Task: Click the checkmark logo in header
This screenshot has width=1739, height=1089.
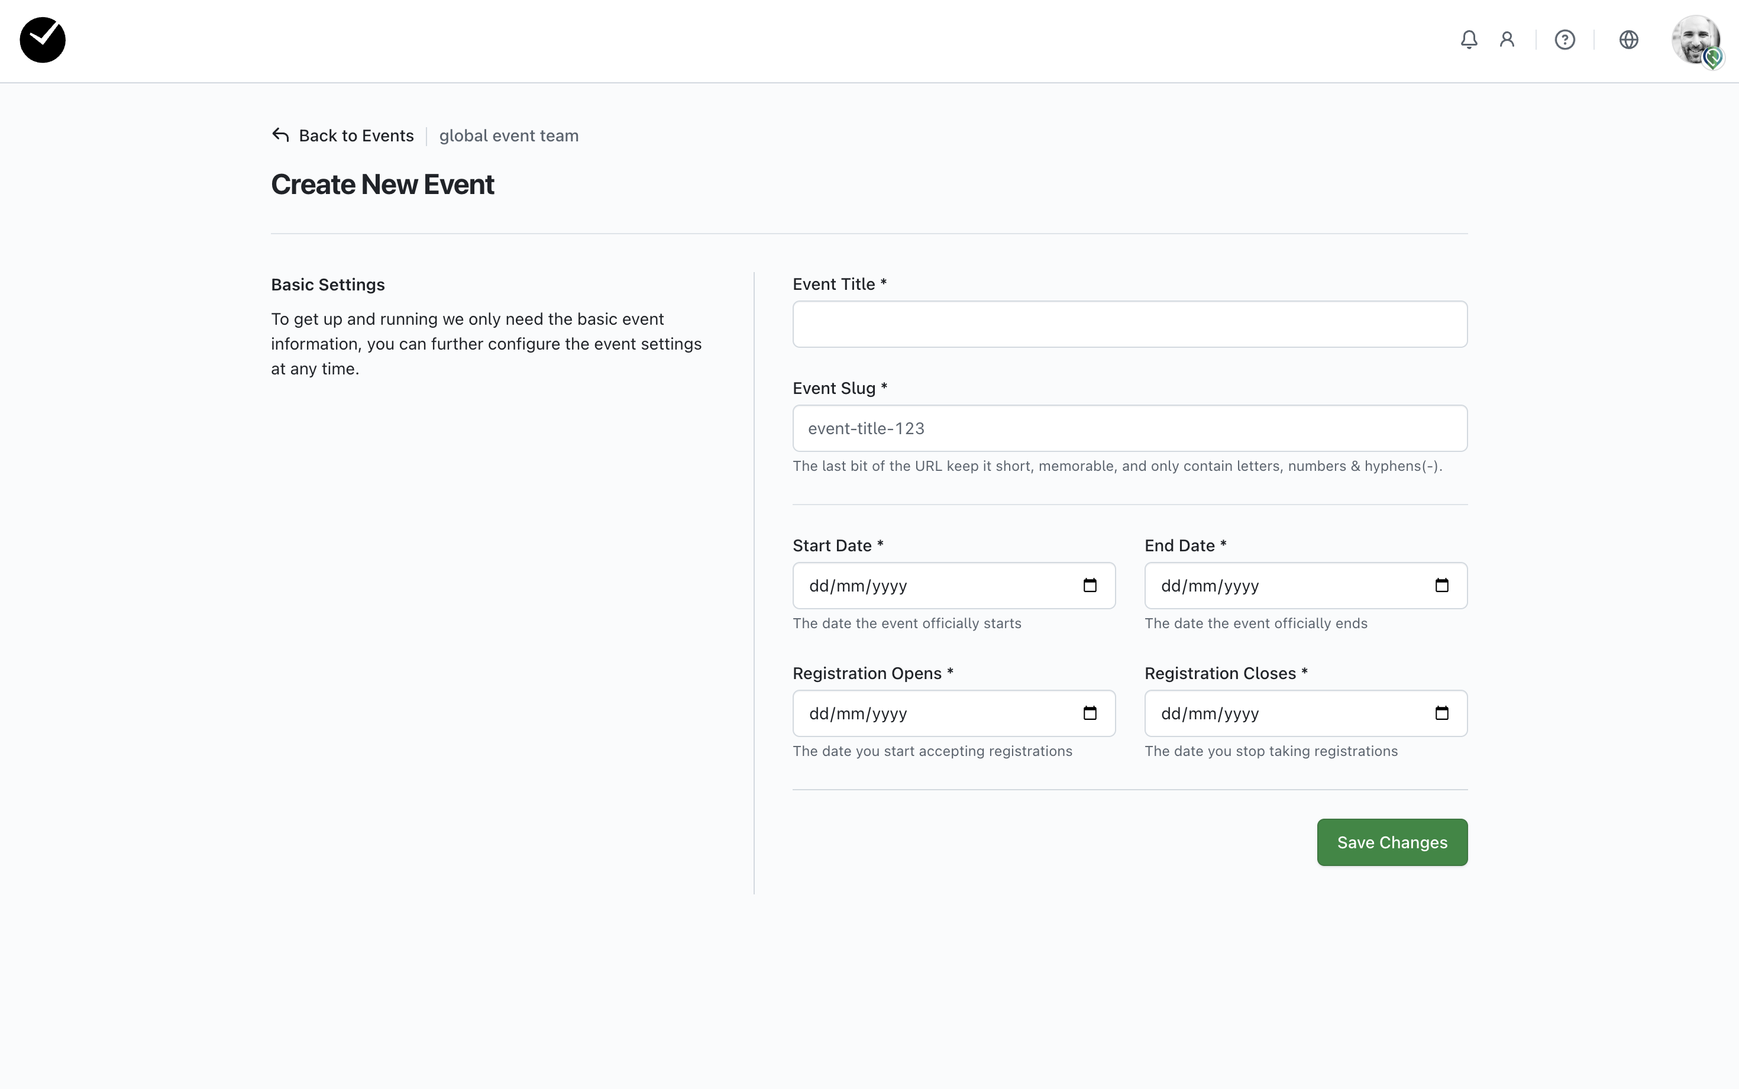Action: 43,40
